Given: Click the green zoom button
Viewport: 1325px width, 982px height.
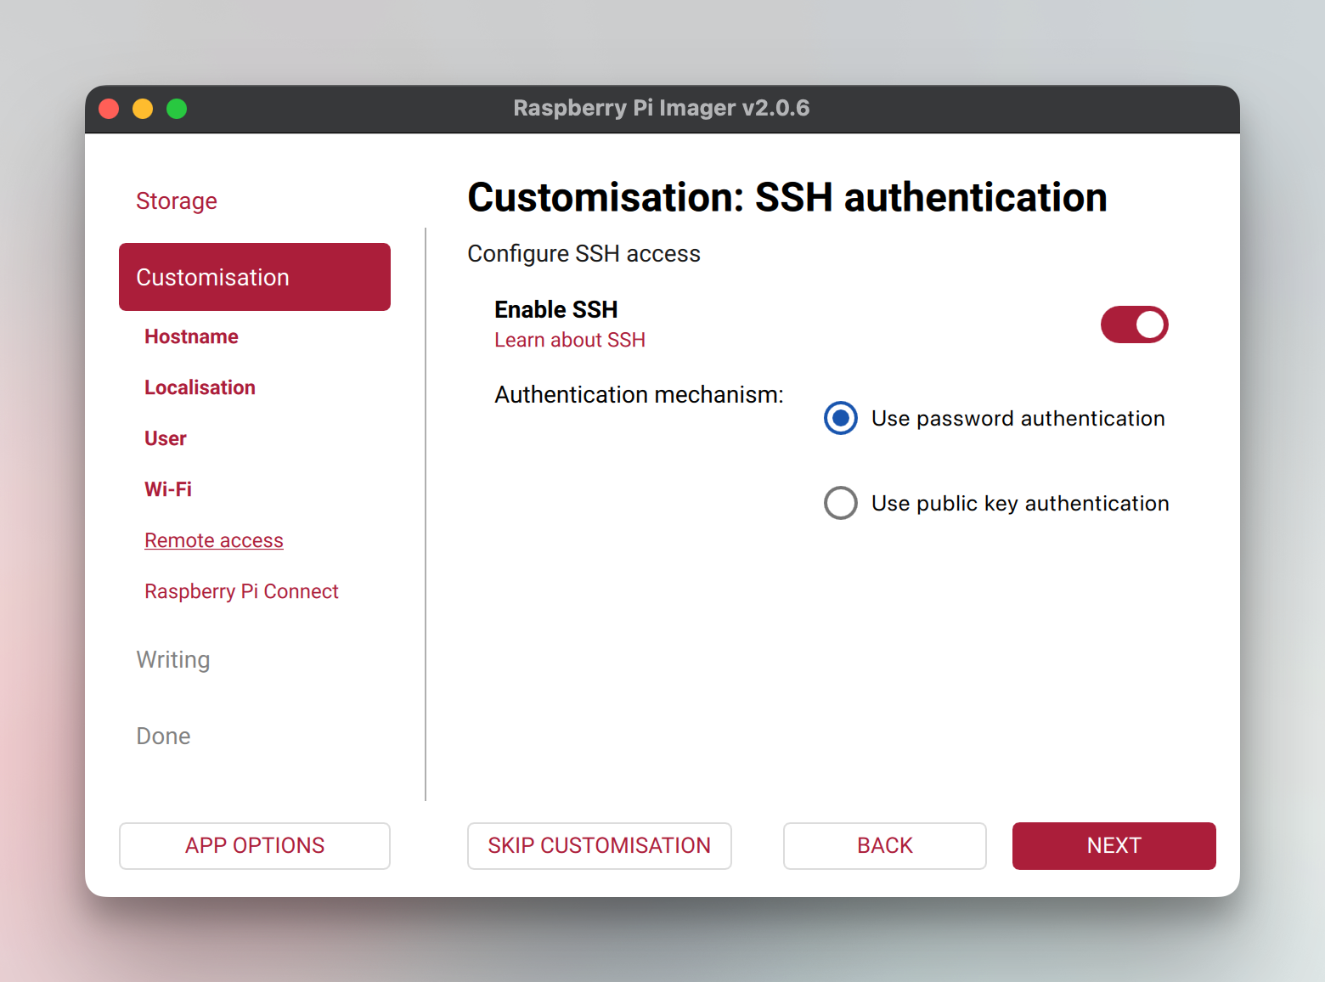Looking at the screenshot, I should [177, 109].
